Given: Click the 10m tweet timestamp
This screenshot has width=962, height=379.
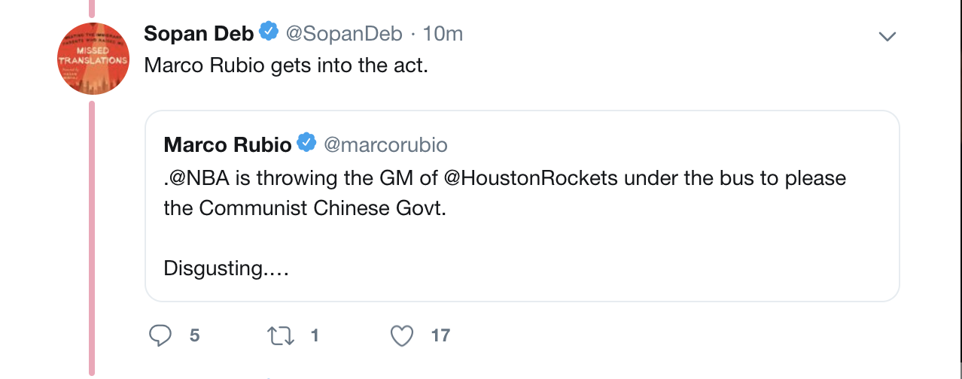Looking at the screenshot, I should [443, 34].
